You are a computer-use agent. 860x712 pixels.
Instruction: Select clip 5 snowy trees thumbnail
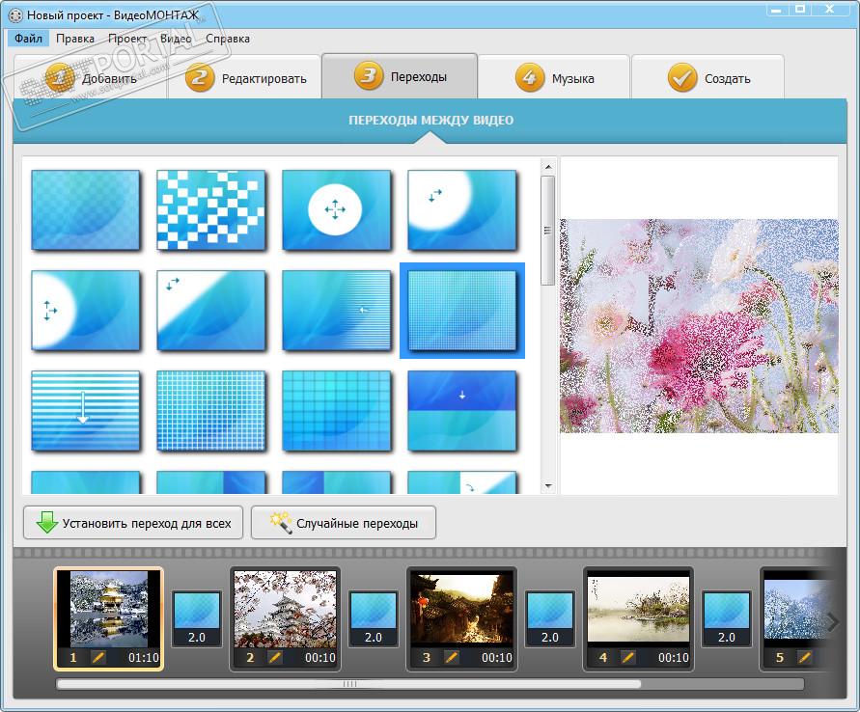point(795,609)
